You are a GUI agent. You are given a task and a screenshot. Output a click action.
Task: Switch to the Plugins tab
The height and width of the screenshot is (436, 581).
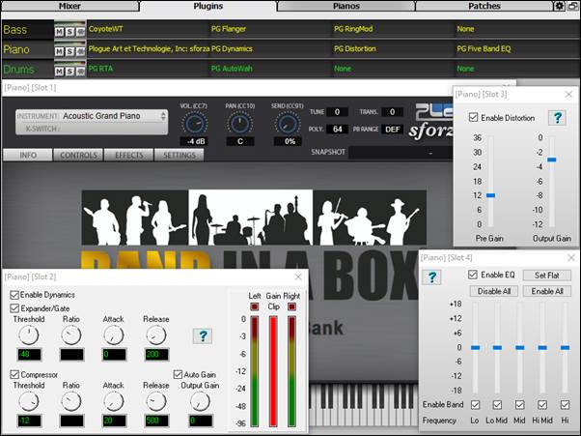207,6
